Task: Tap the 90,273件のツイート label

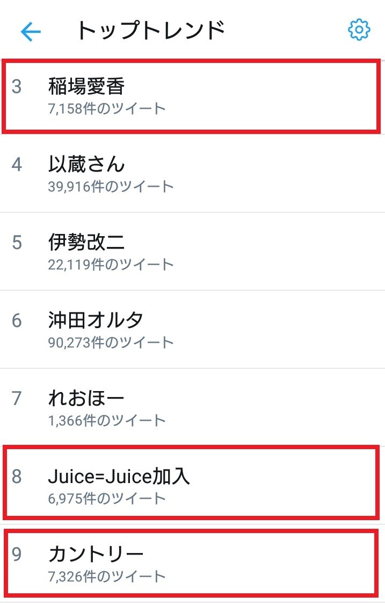Action: click(110, 342)
